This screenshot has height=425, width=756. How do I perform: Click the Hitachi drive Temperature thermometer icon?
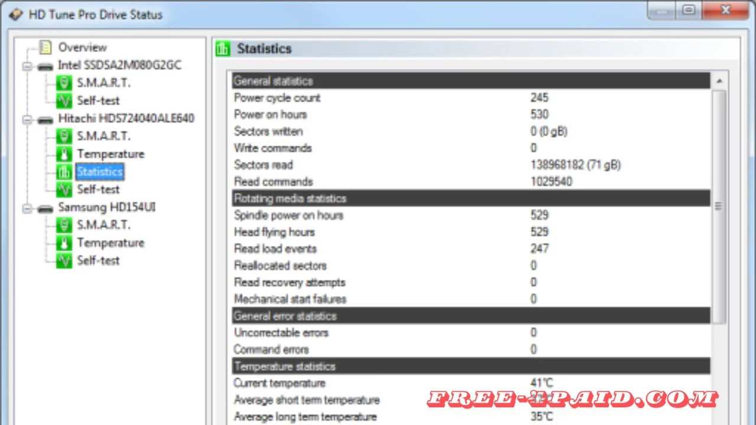(64, 154)
